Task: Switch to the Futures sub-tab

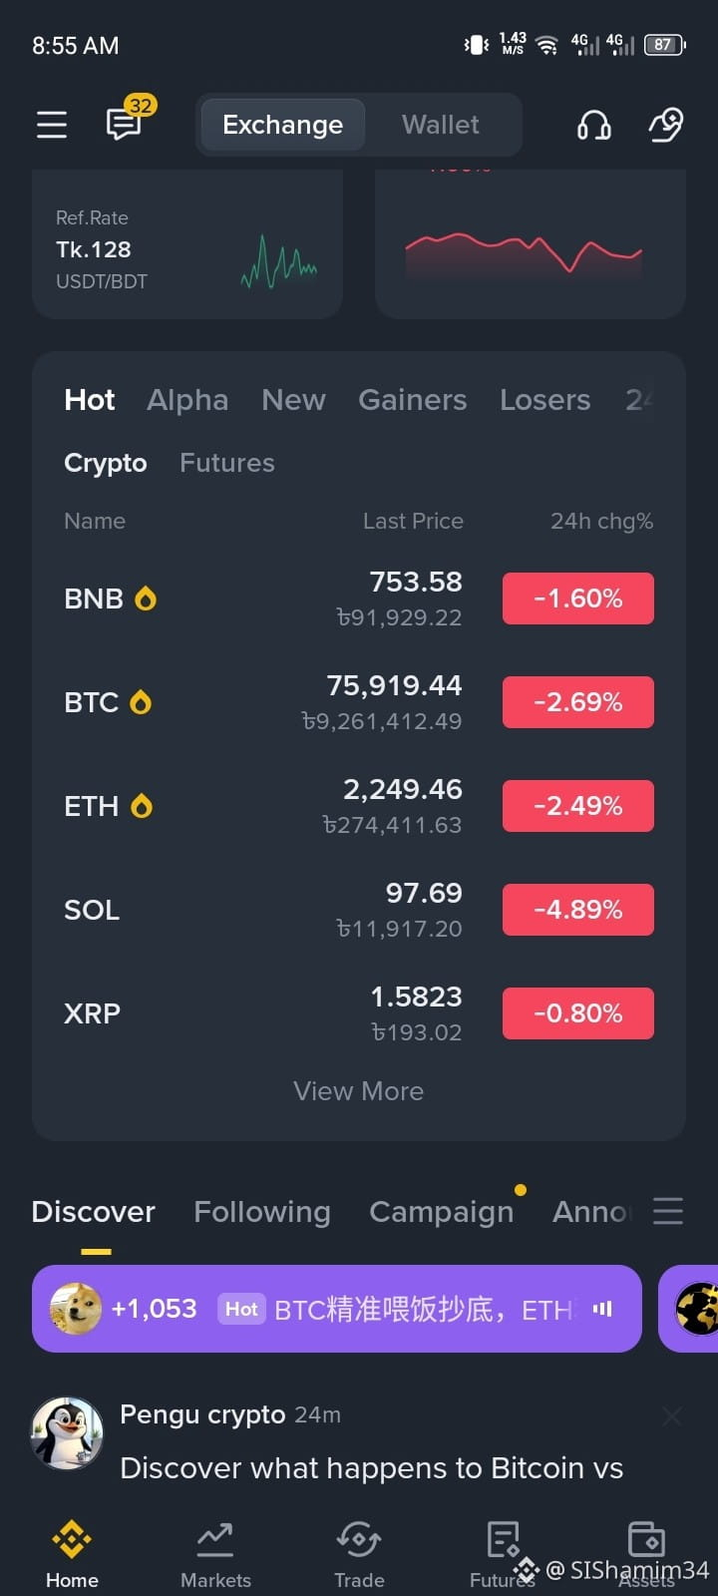Action: coord(227,463)
